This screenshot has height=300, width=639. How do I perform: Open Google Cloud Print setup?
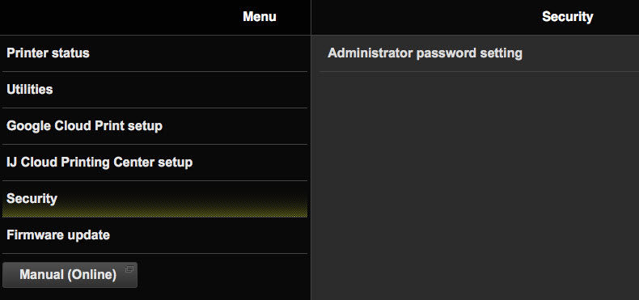click(154, 126)
